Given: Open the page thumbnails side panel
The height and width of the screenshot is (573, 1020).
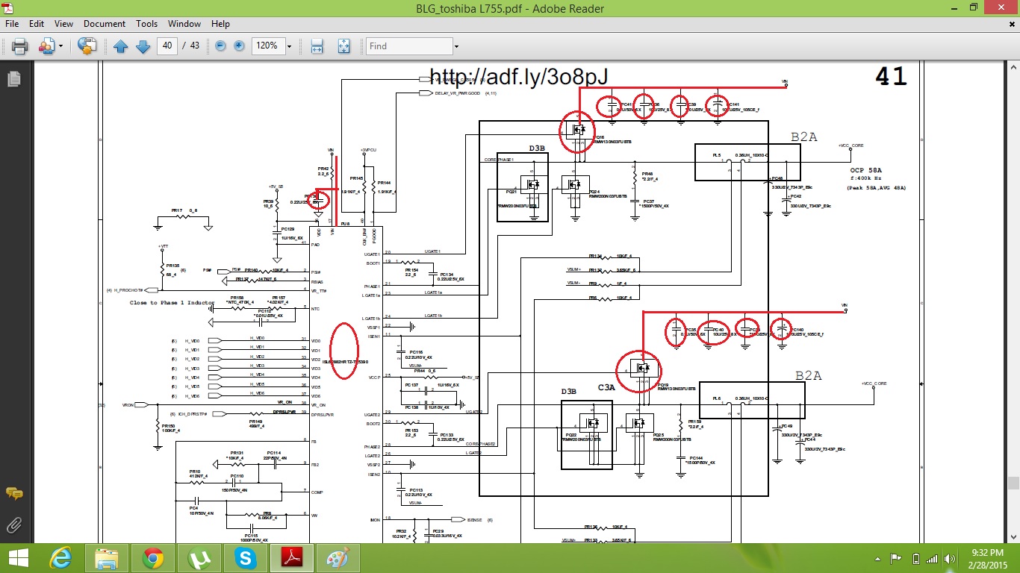Looking at the screenshot, I should 13,79.
